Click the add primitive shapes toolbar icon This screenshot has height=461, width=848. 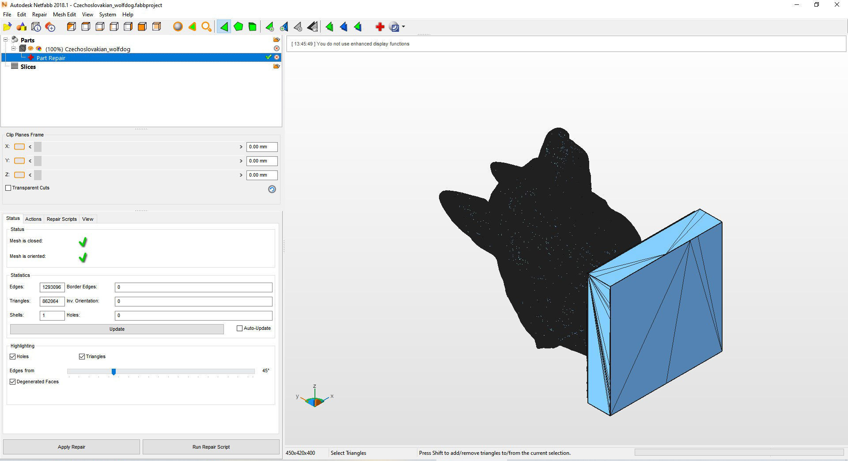pyautogui.click(x=22, y=27)
